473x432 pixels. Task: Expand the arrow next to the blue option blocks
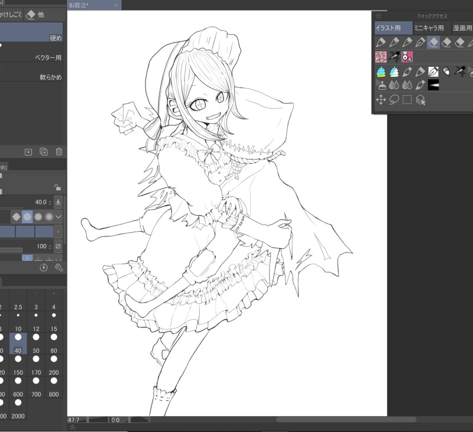[58, 232]
